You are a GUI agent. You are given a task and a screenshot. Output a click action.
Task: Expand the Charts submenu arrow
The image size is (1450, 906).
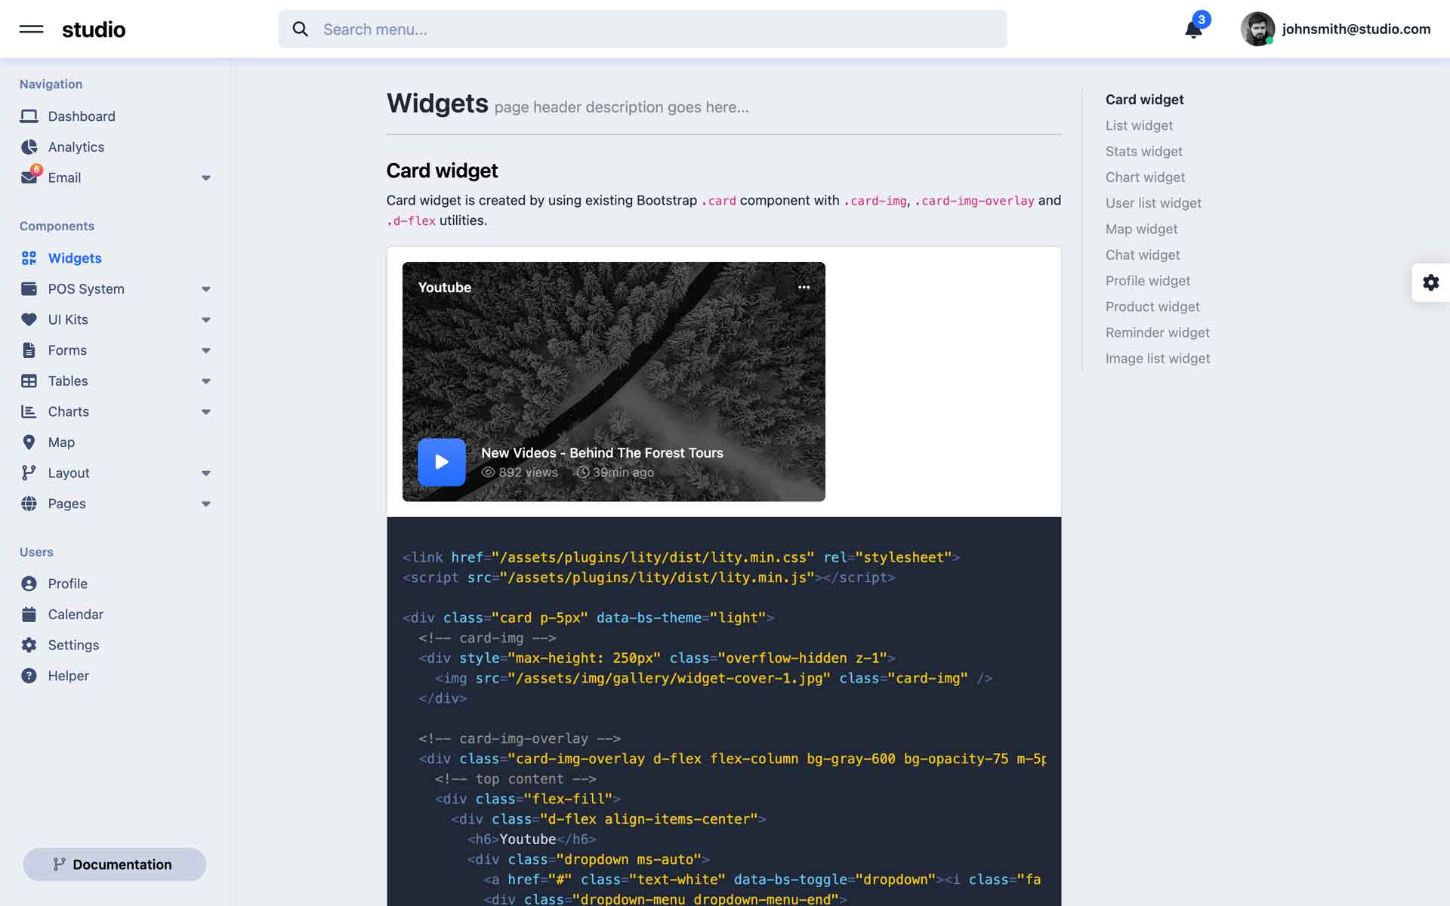205,412
